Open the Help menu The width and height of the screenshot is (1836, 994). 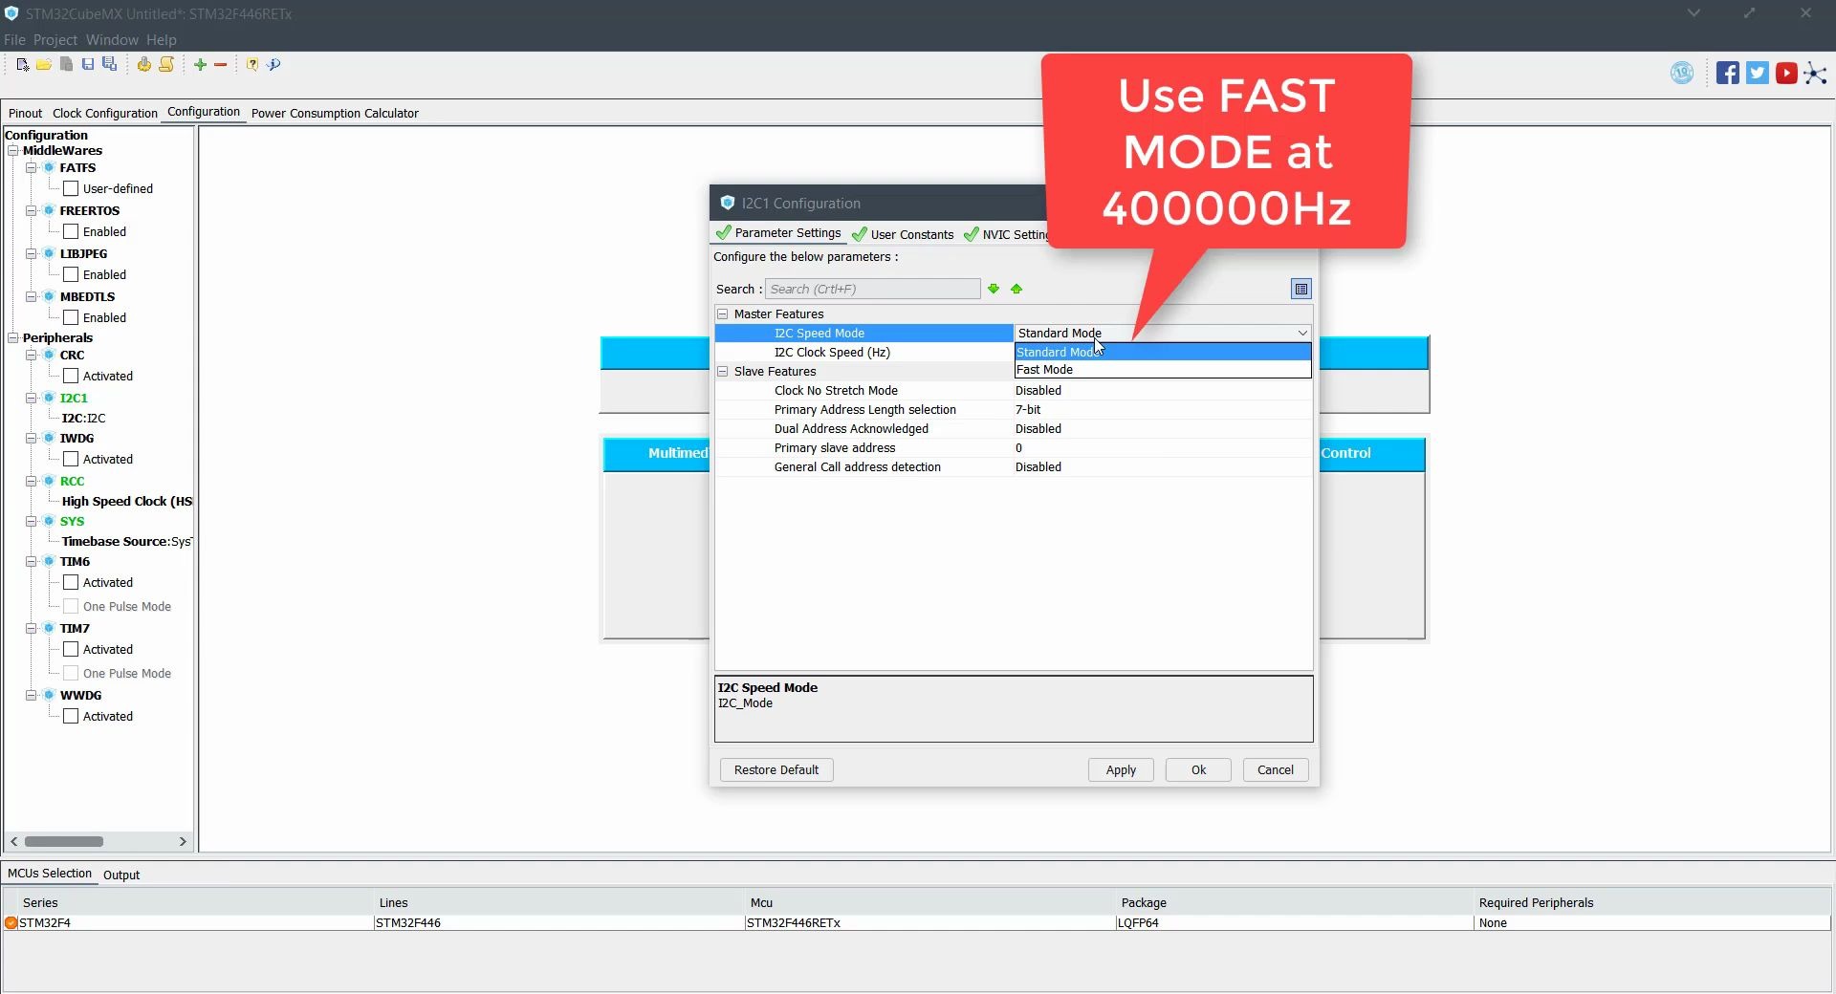click(161, 39)
